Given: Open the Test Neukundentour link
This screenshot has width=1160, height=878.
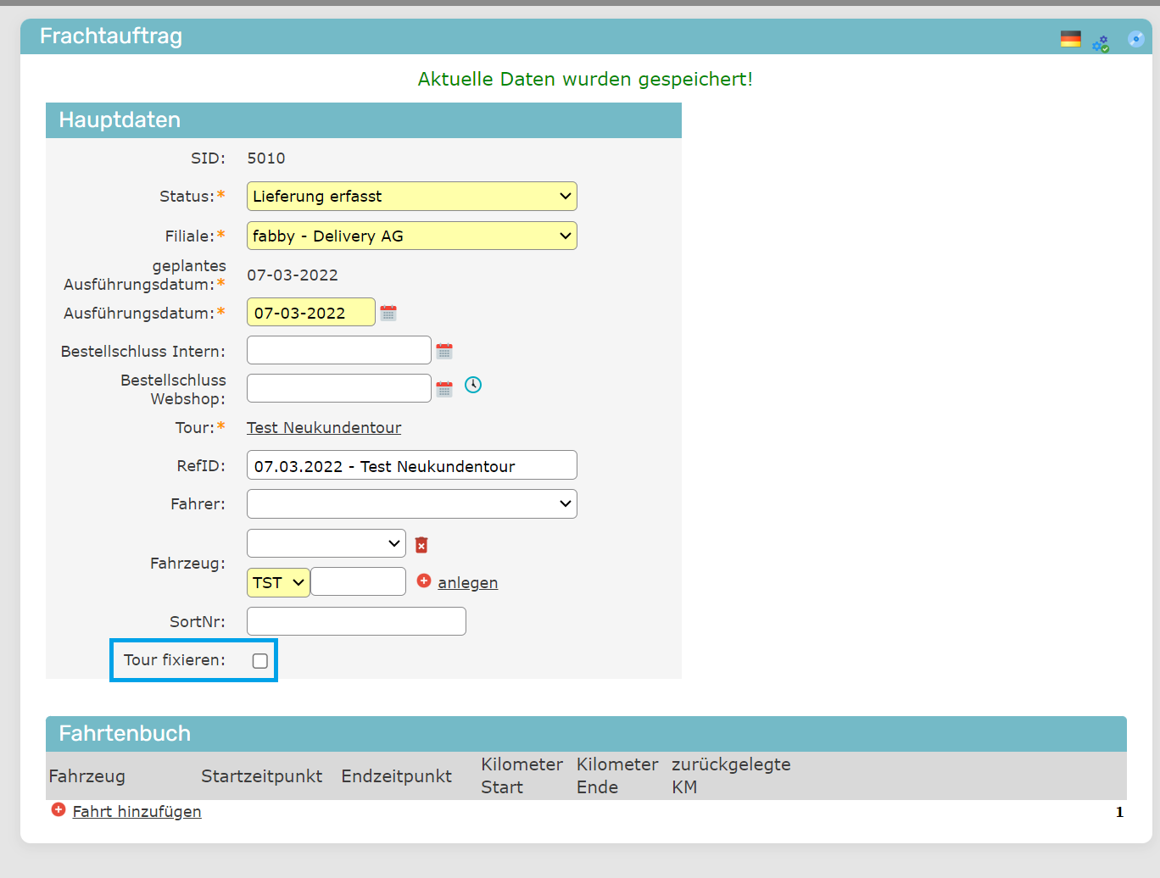Looking at the screenshot, I should click(x=324, y=428).
